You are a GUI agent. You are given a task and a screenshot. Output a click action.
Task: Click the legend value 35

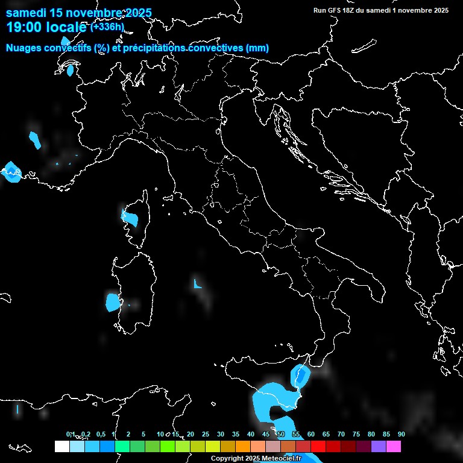click(236, 434)
